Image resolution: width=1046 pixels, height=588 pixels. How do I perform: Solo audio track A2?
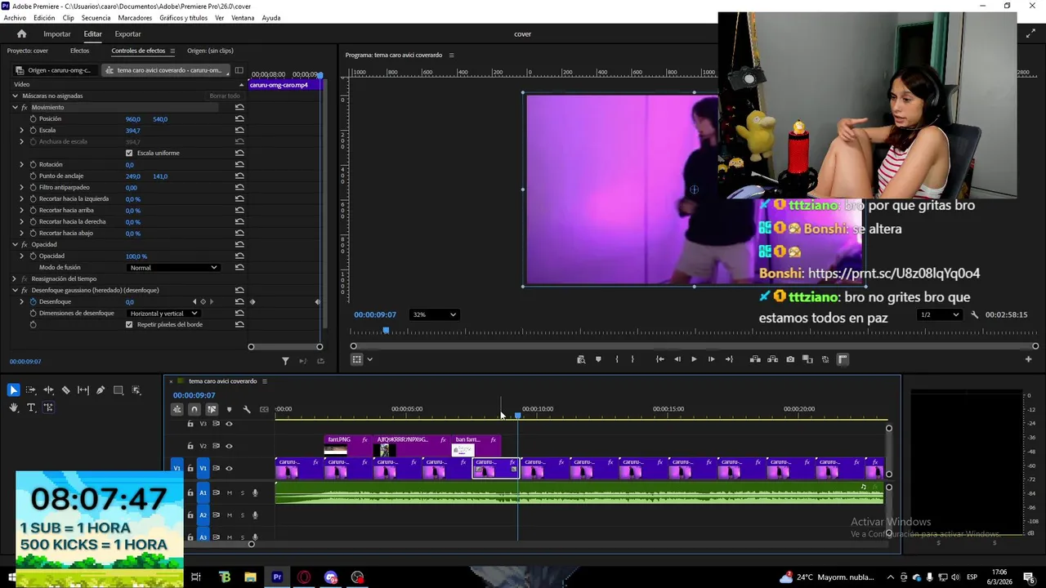click(242, 515)
